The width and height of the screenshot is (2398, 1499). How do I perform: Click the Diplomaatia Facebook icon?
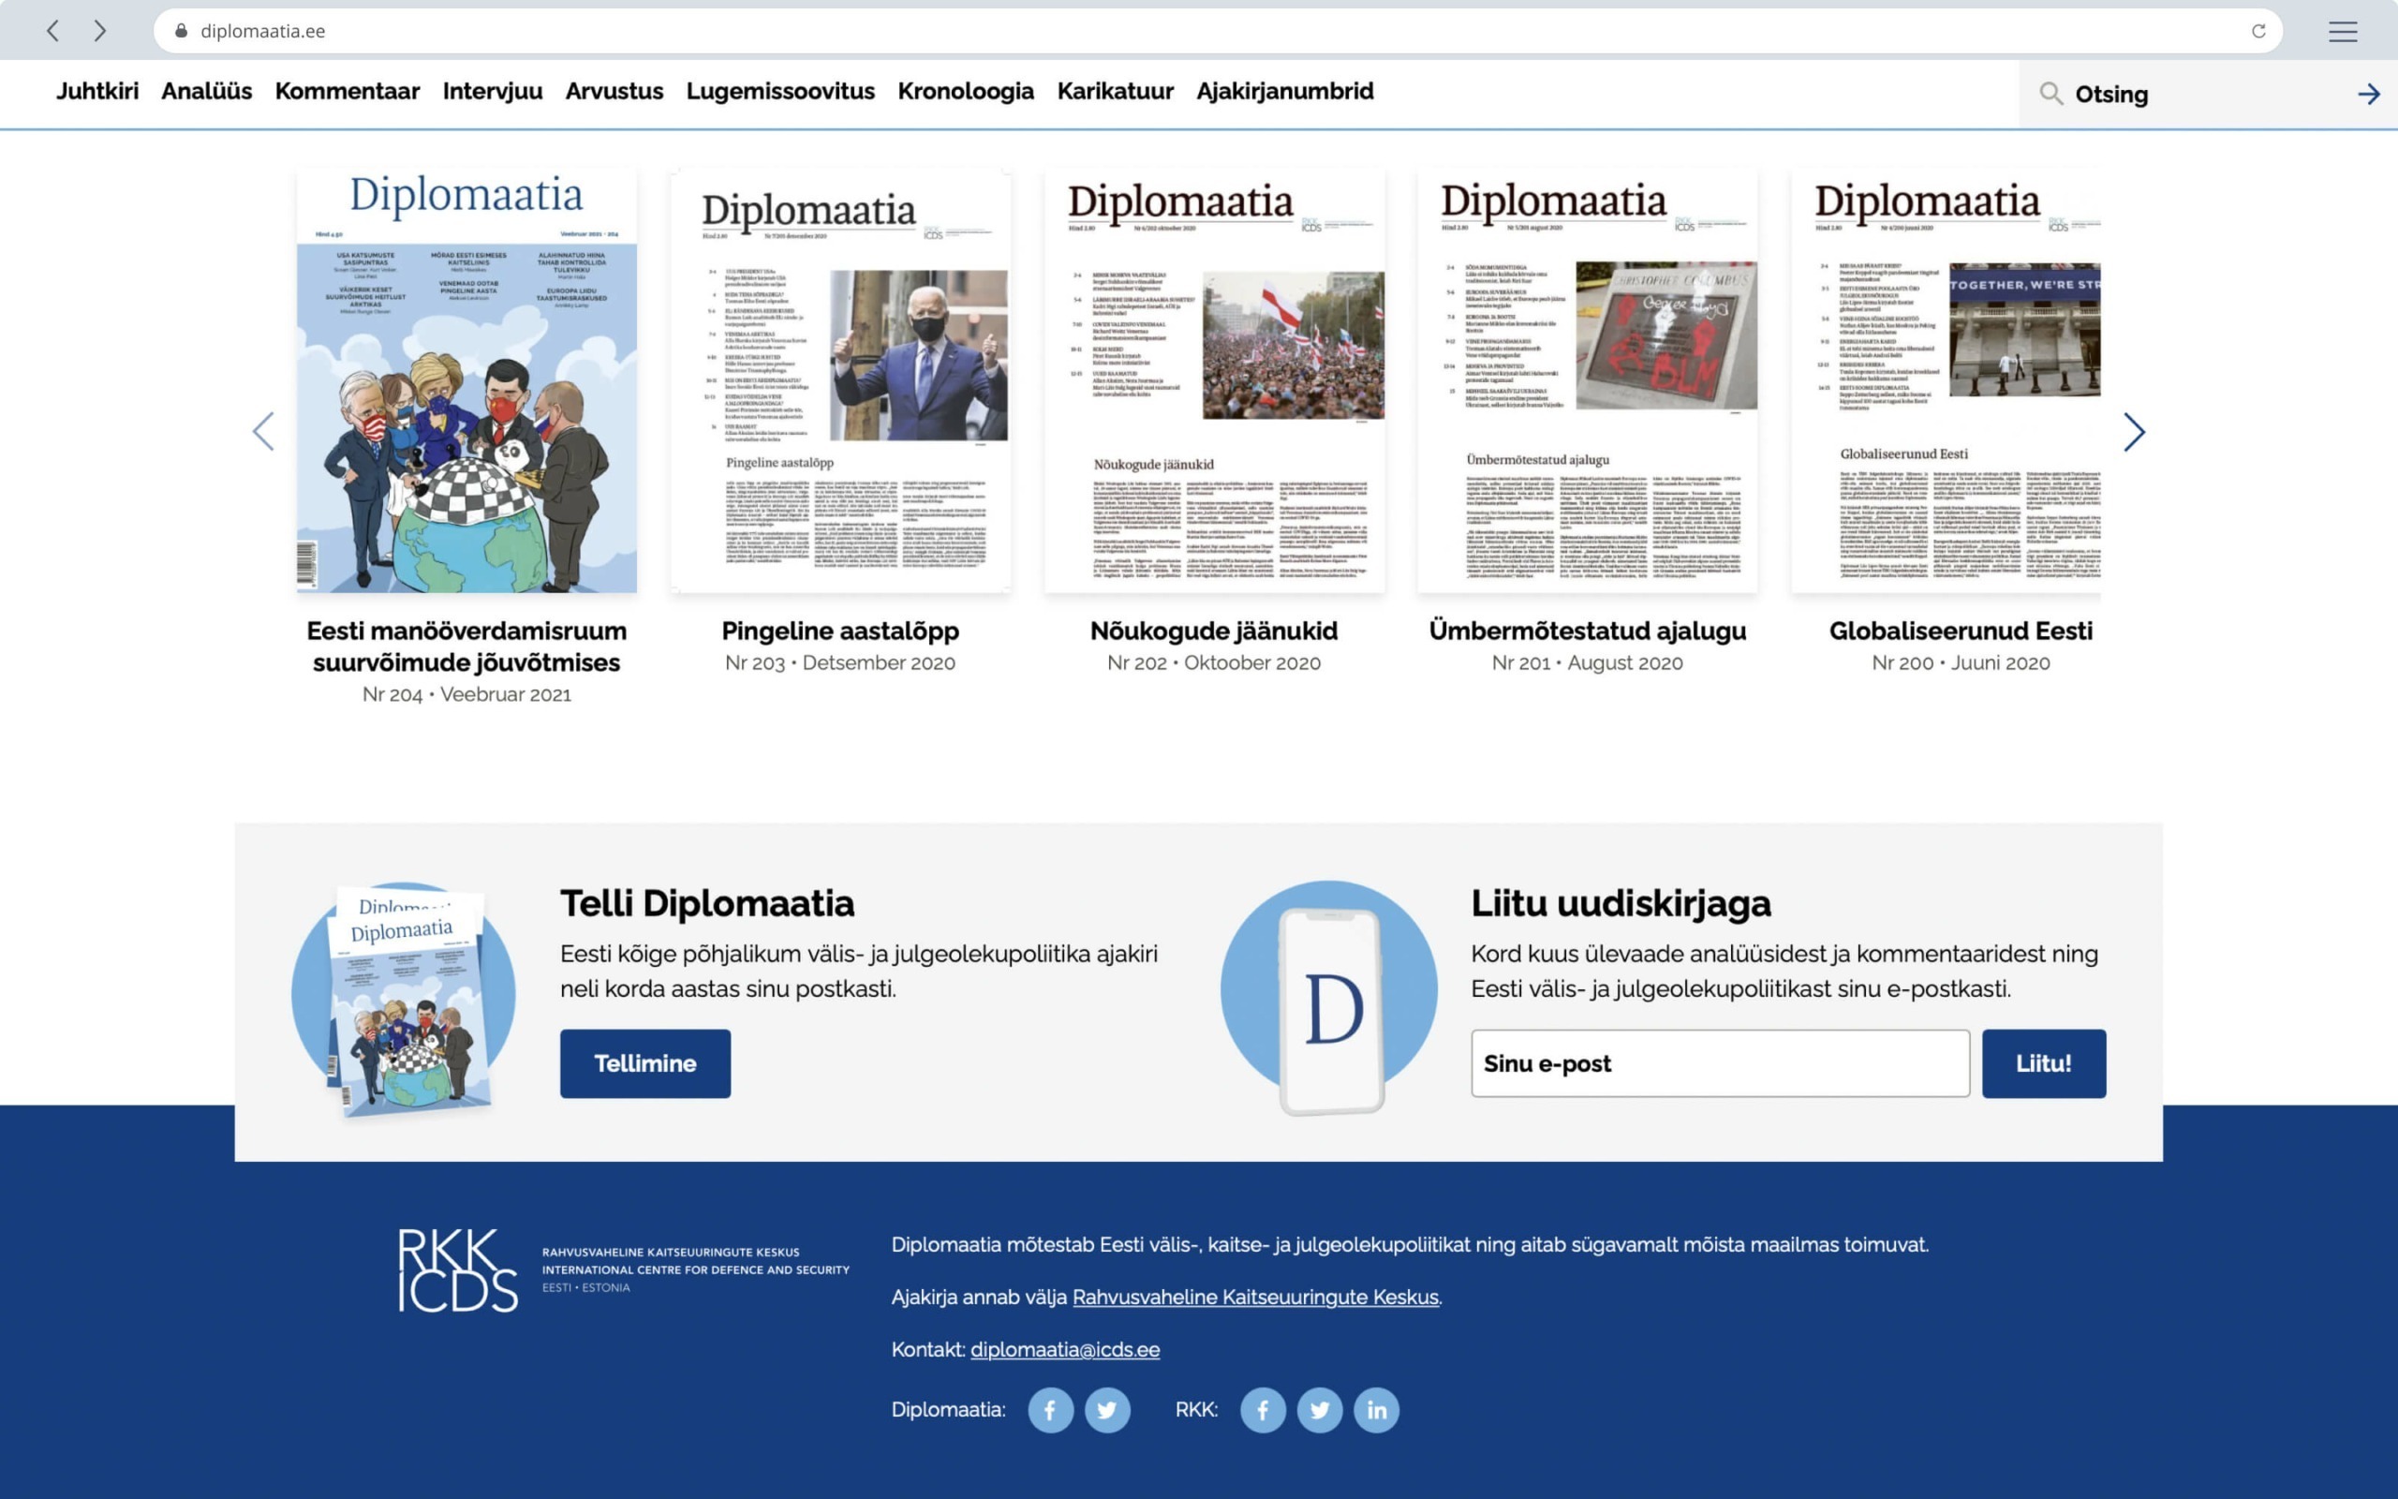[1050, 1409]
